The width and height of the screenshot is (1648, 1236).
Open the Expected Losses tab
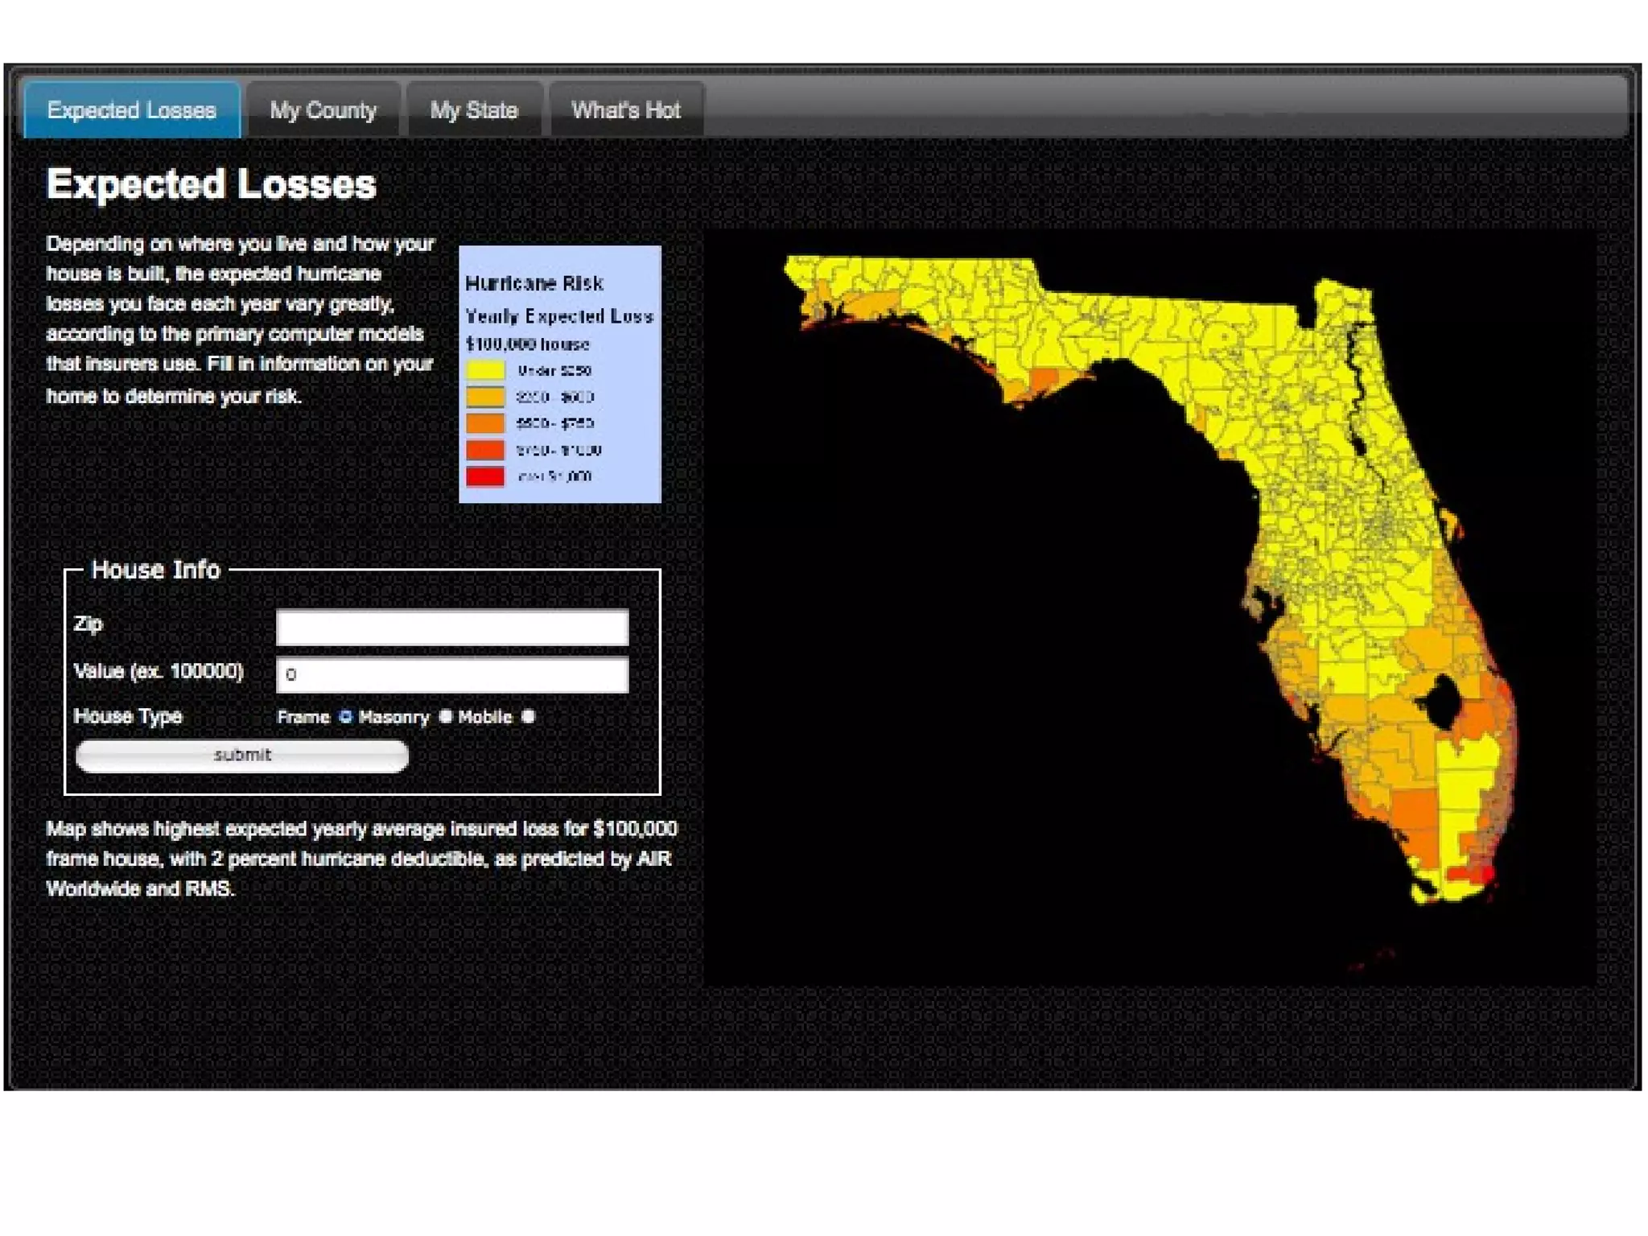click(131, 110)
